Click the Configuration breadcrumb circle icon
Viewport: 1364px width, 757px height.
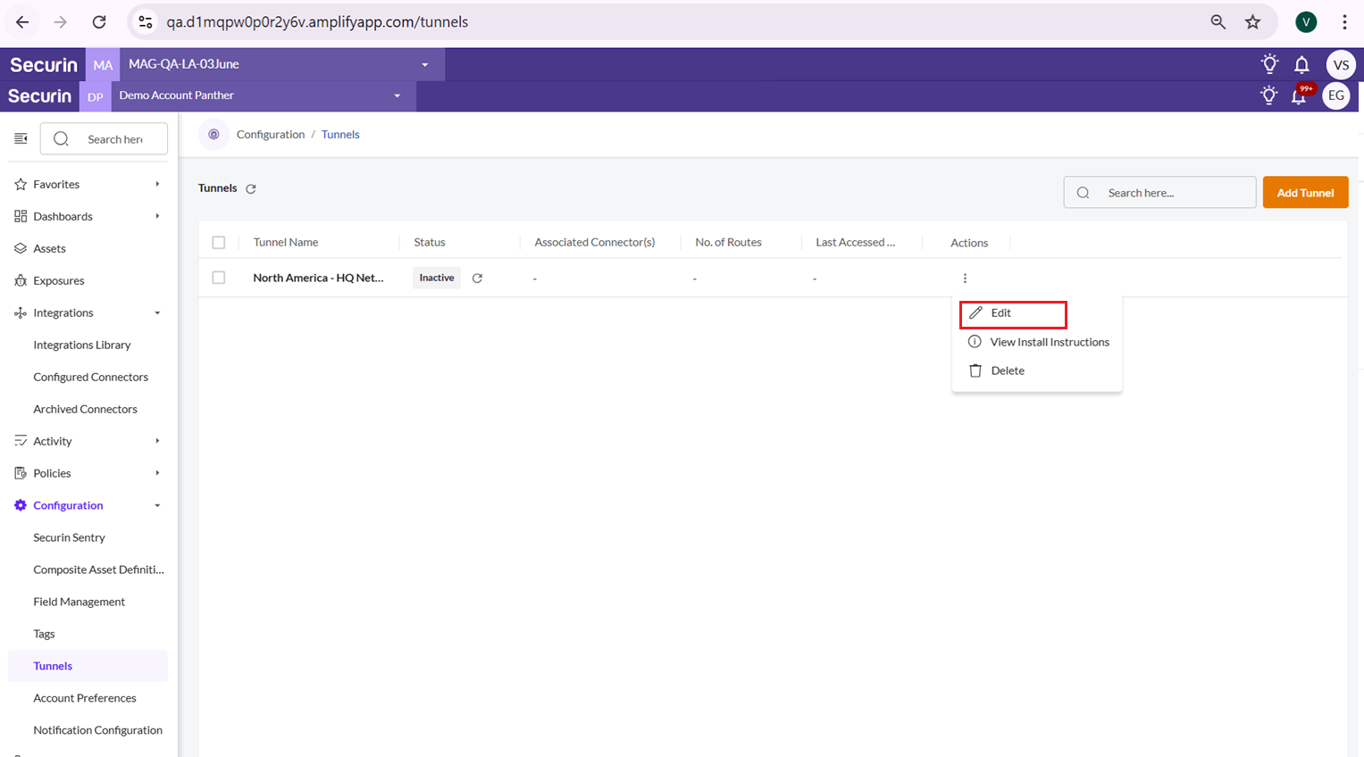pos(213,134)
